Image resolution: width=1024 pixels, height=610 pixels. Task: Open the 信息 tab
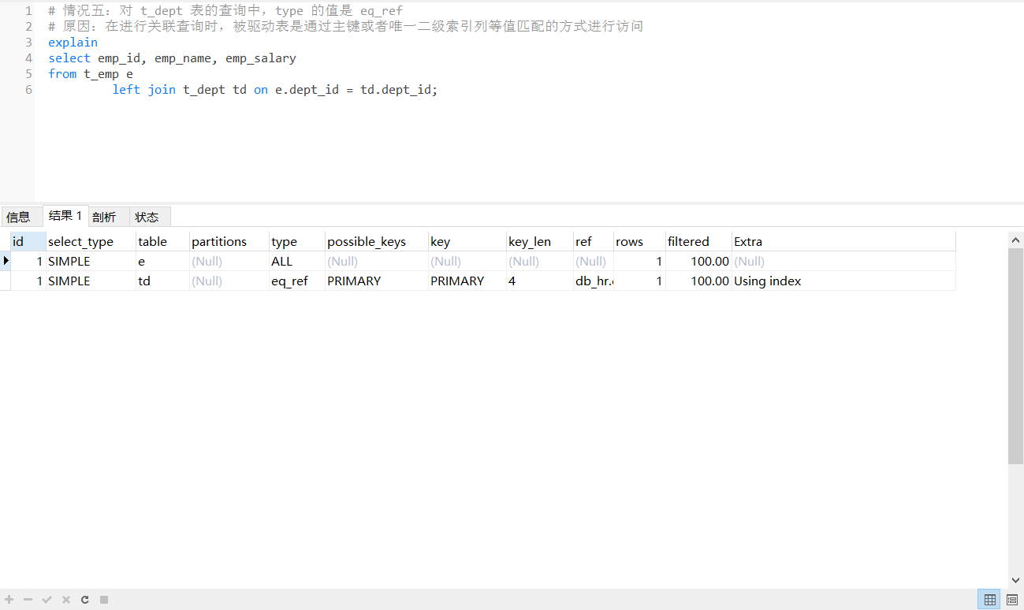click(x=20, y=216)
